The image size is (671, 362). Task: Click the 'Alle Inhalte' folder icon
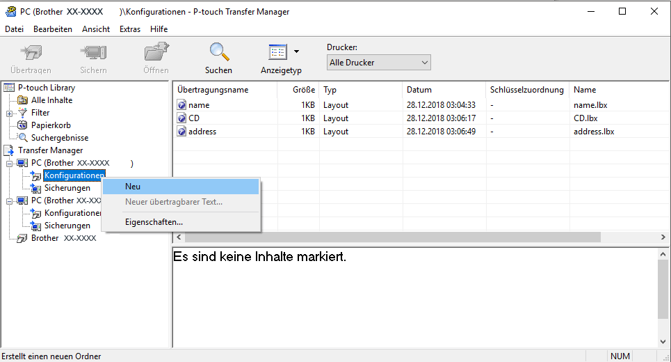22,100
